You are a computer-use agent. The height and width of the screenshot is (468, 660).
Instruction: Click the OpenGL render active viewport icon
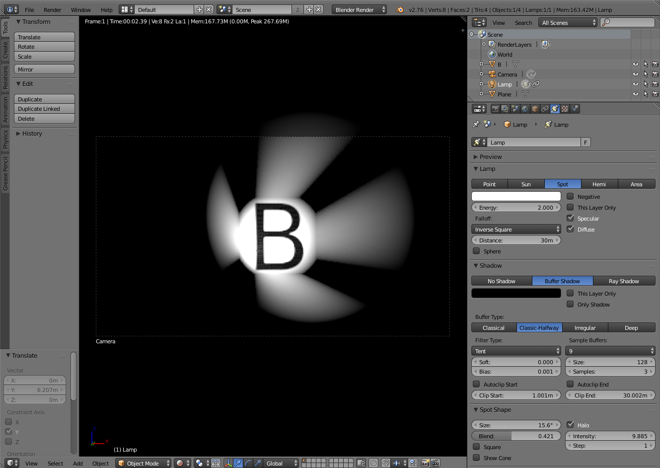[x=425, y=463]
